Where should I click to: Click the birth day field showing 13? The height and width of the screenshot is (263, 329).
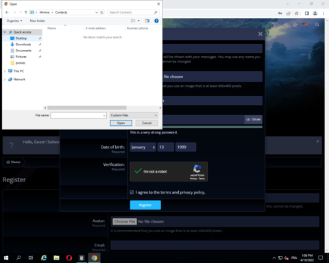166,147
